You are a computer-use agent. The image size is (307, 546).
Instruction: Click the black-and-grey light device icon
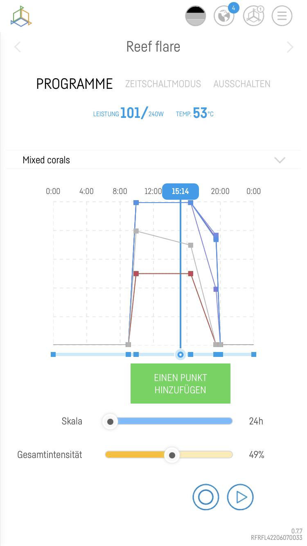[195, 16]
